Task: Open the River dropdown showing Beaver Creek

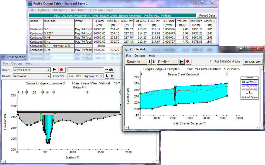Action: coord(48,70)
